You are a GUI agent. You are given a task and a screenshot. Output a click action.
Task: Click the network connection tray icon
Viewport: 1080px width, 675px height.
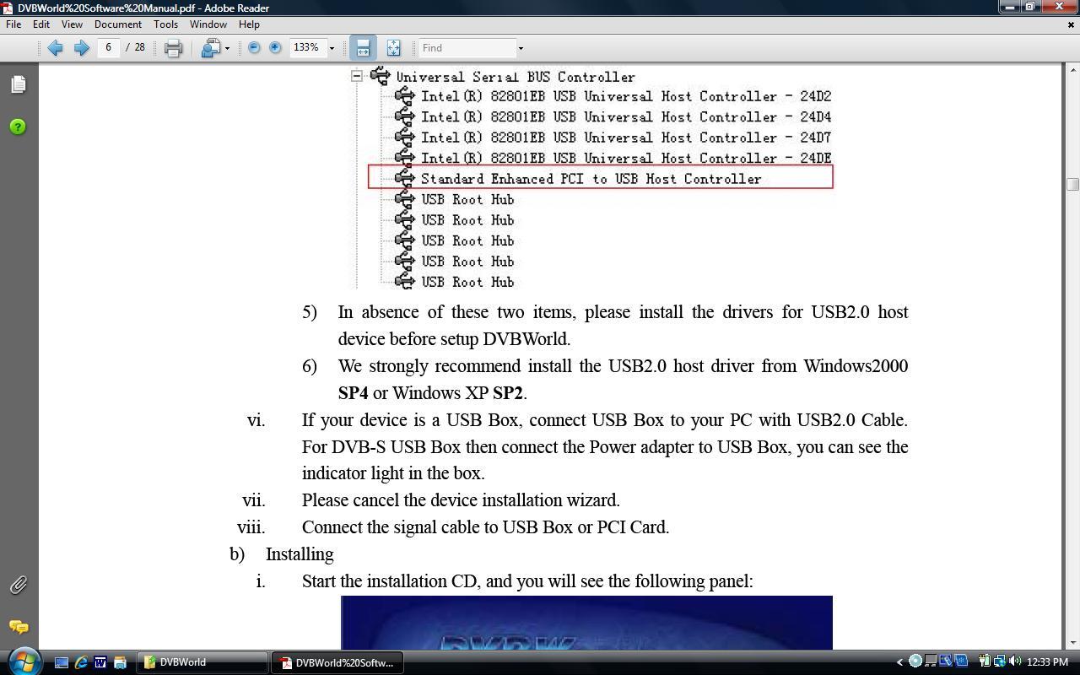point(999,661)
